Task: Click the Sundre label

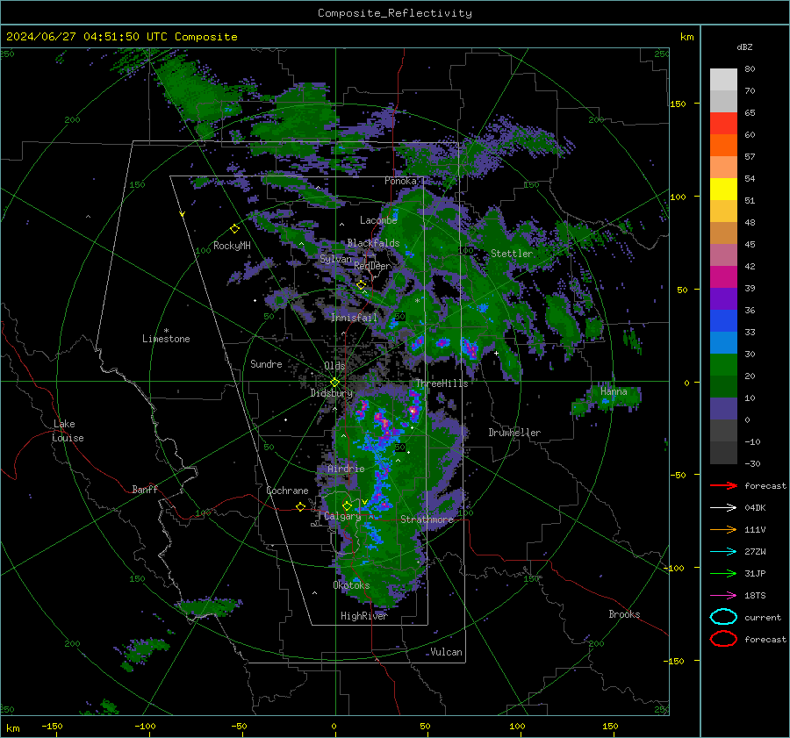Action: pos(266,364)
